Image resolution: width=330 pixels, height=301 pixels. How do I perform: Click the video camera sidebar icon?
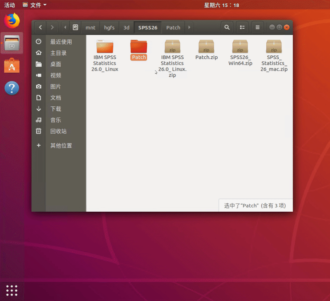pos(38,75)
